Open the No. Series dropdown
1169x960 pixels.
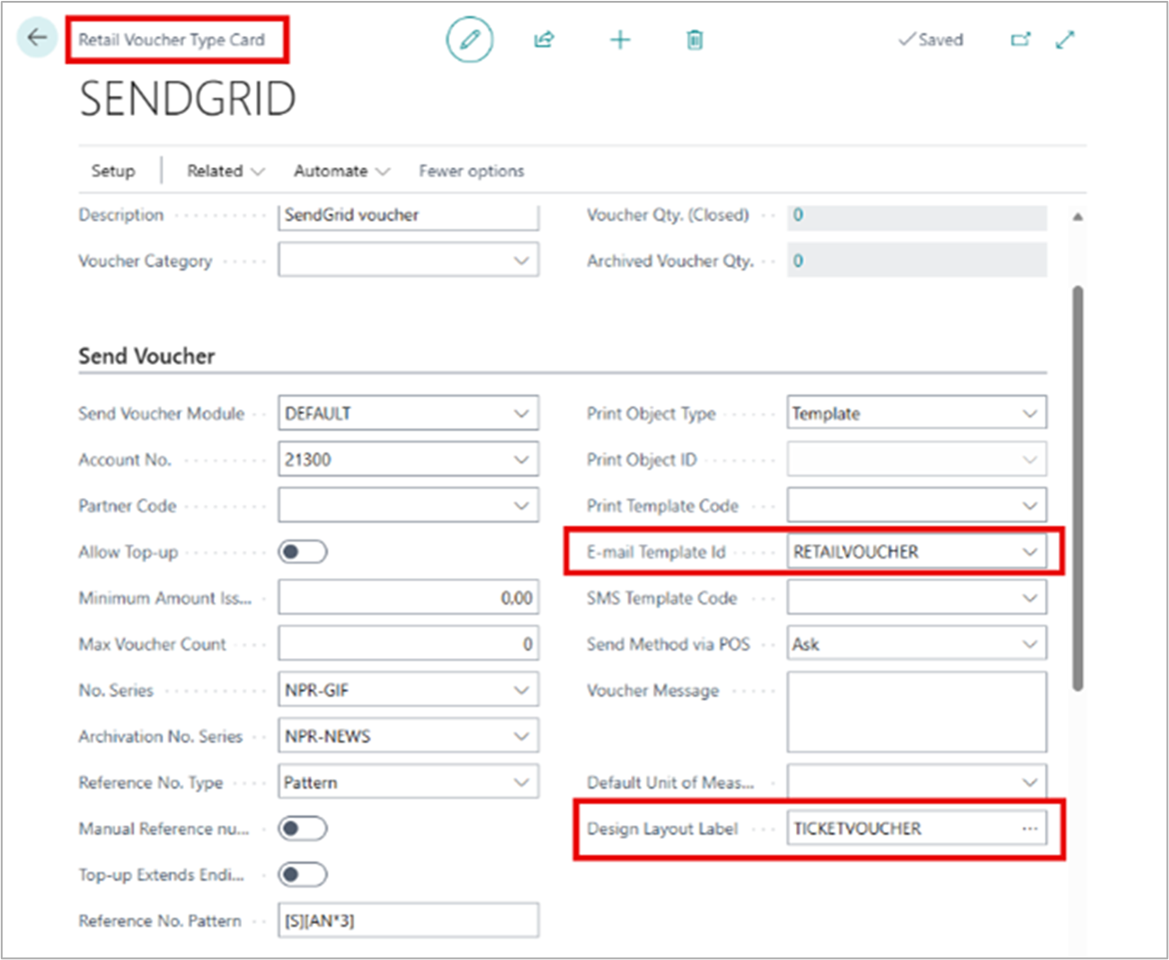click(521, 690)
